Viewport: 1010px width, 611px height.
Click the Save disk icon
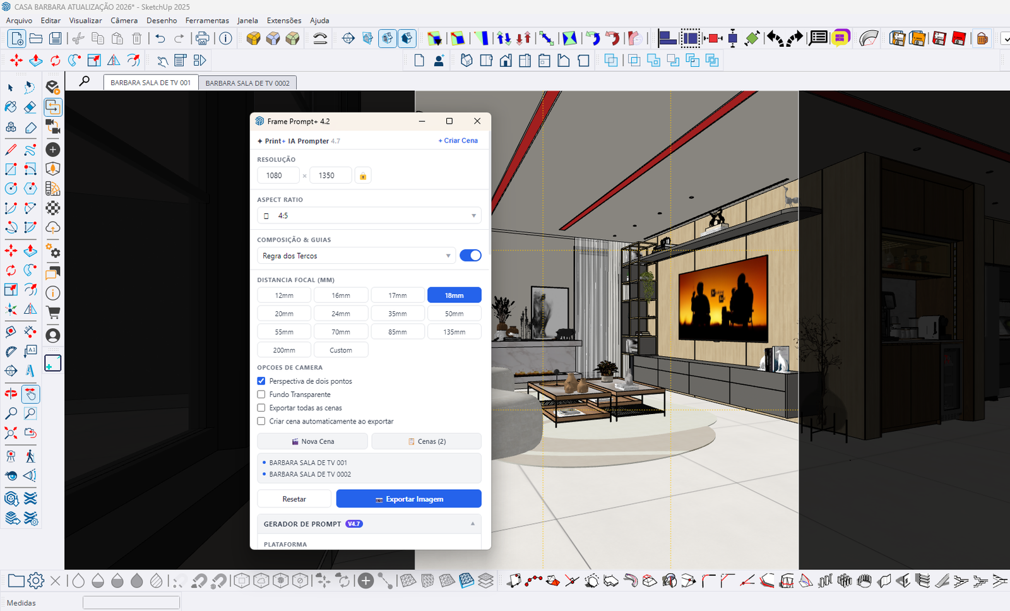point(56,39)
